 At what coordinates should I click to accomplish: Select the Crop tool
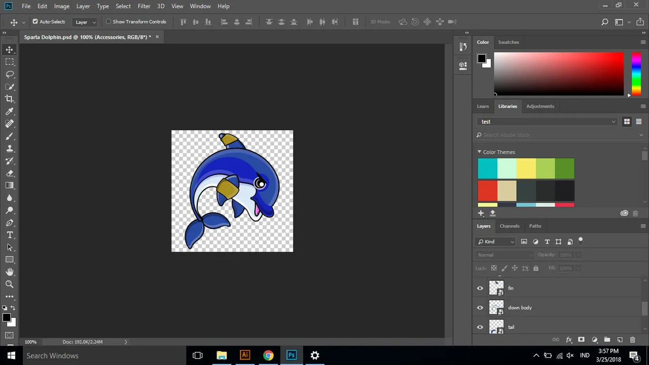coord(10,99)
